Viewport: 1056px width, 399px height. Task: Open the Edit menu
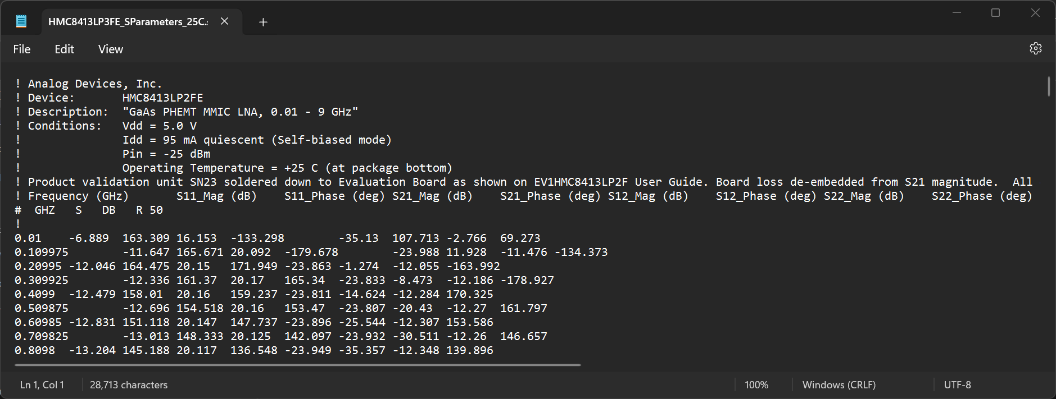pyautogui.click(x=64, y=49)
